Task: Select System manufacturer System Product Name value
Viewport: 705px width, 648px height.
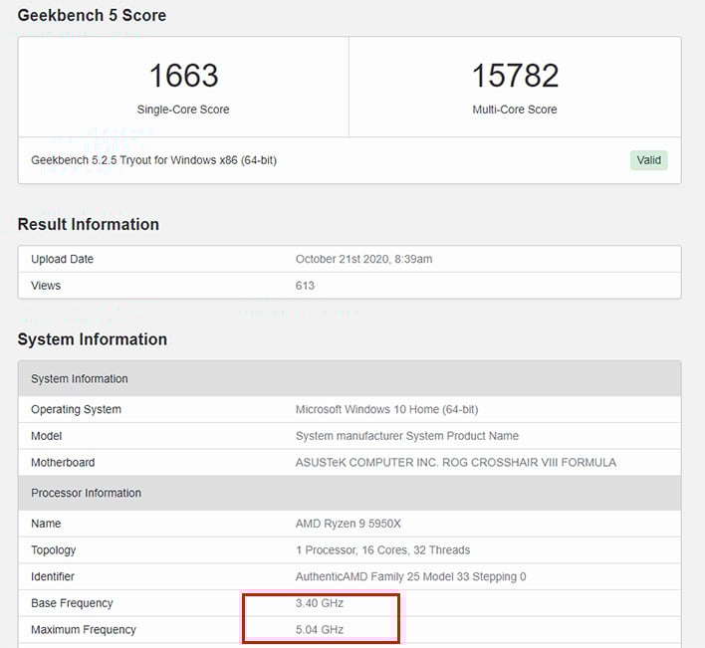Action: pyautogui.click(x=407, y=436)
